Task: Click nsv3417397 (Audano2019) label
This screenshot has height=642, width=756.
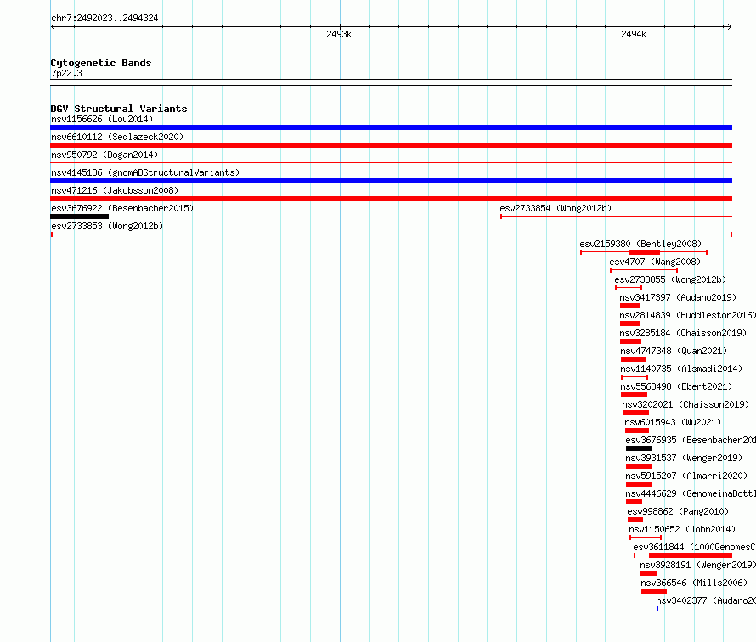Action: point(678,297)
